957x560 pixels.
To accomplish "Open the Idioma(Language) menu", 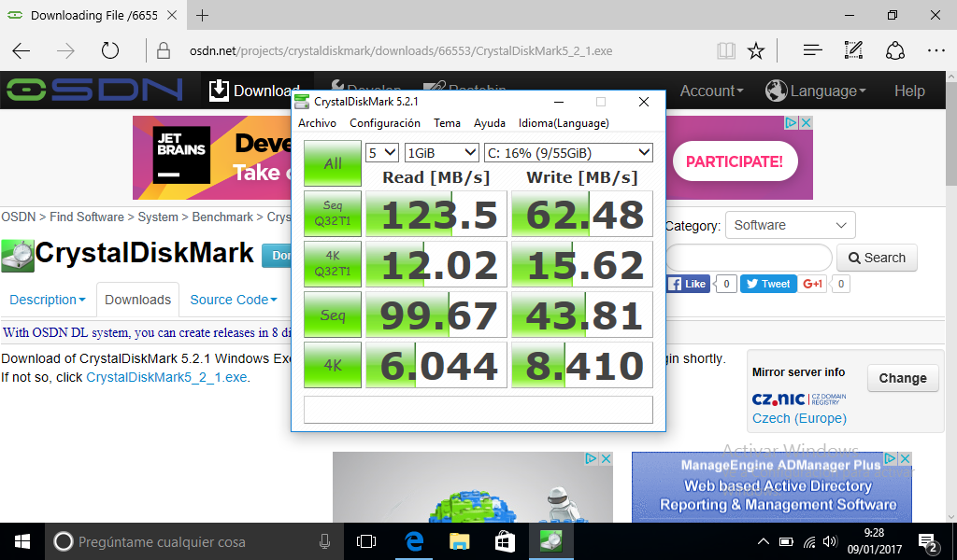I will pos(564,123).
